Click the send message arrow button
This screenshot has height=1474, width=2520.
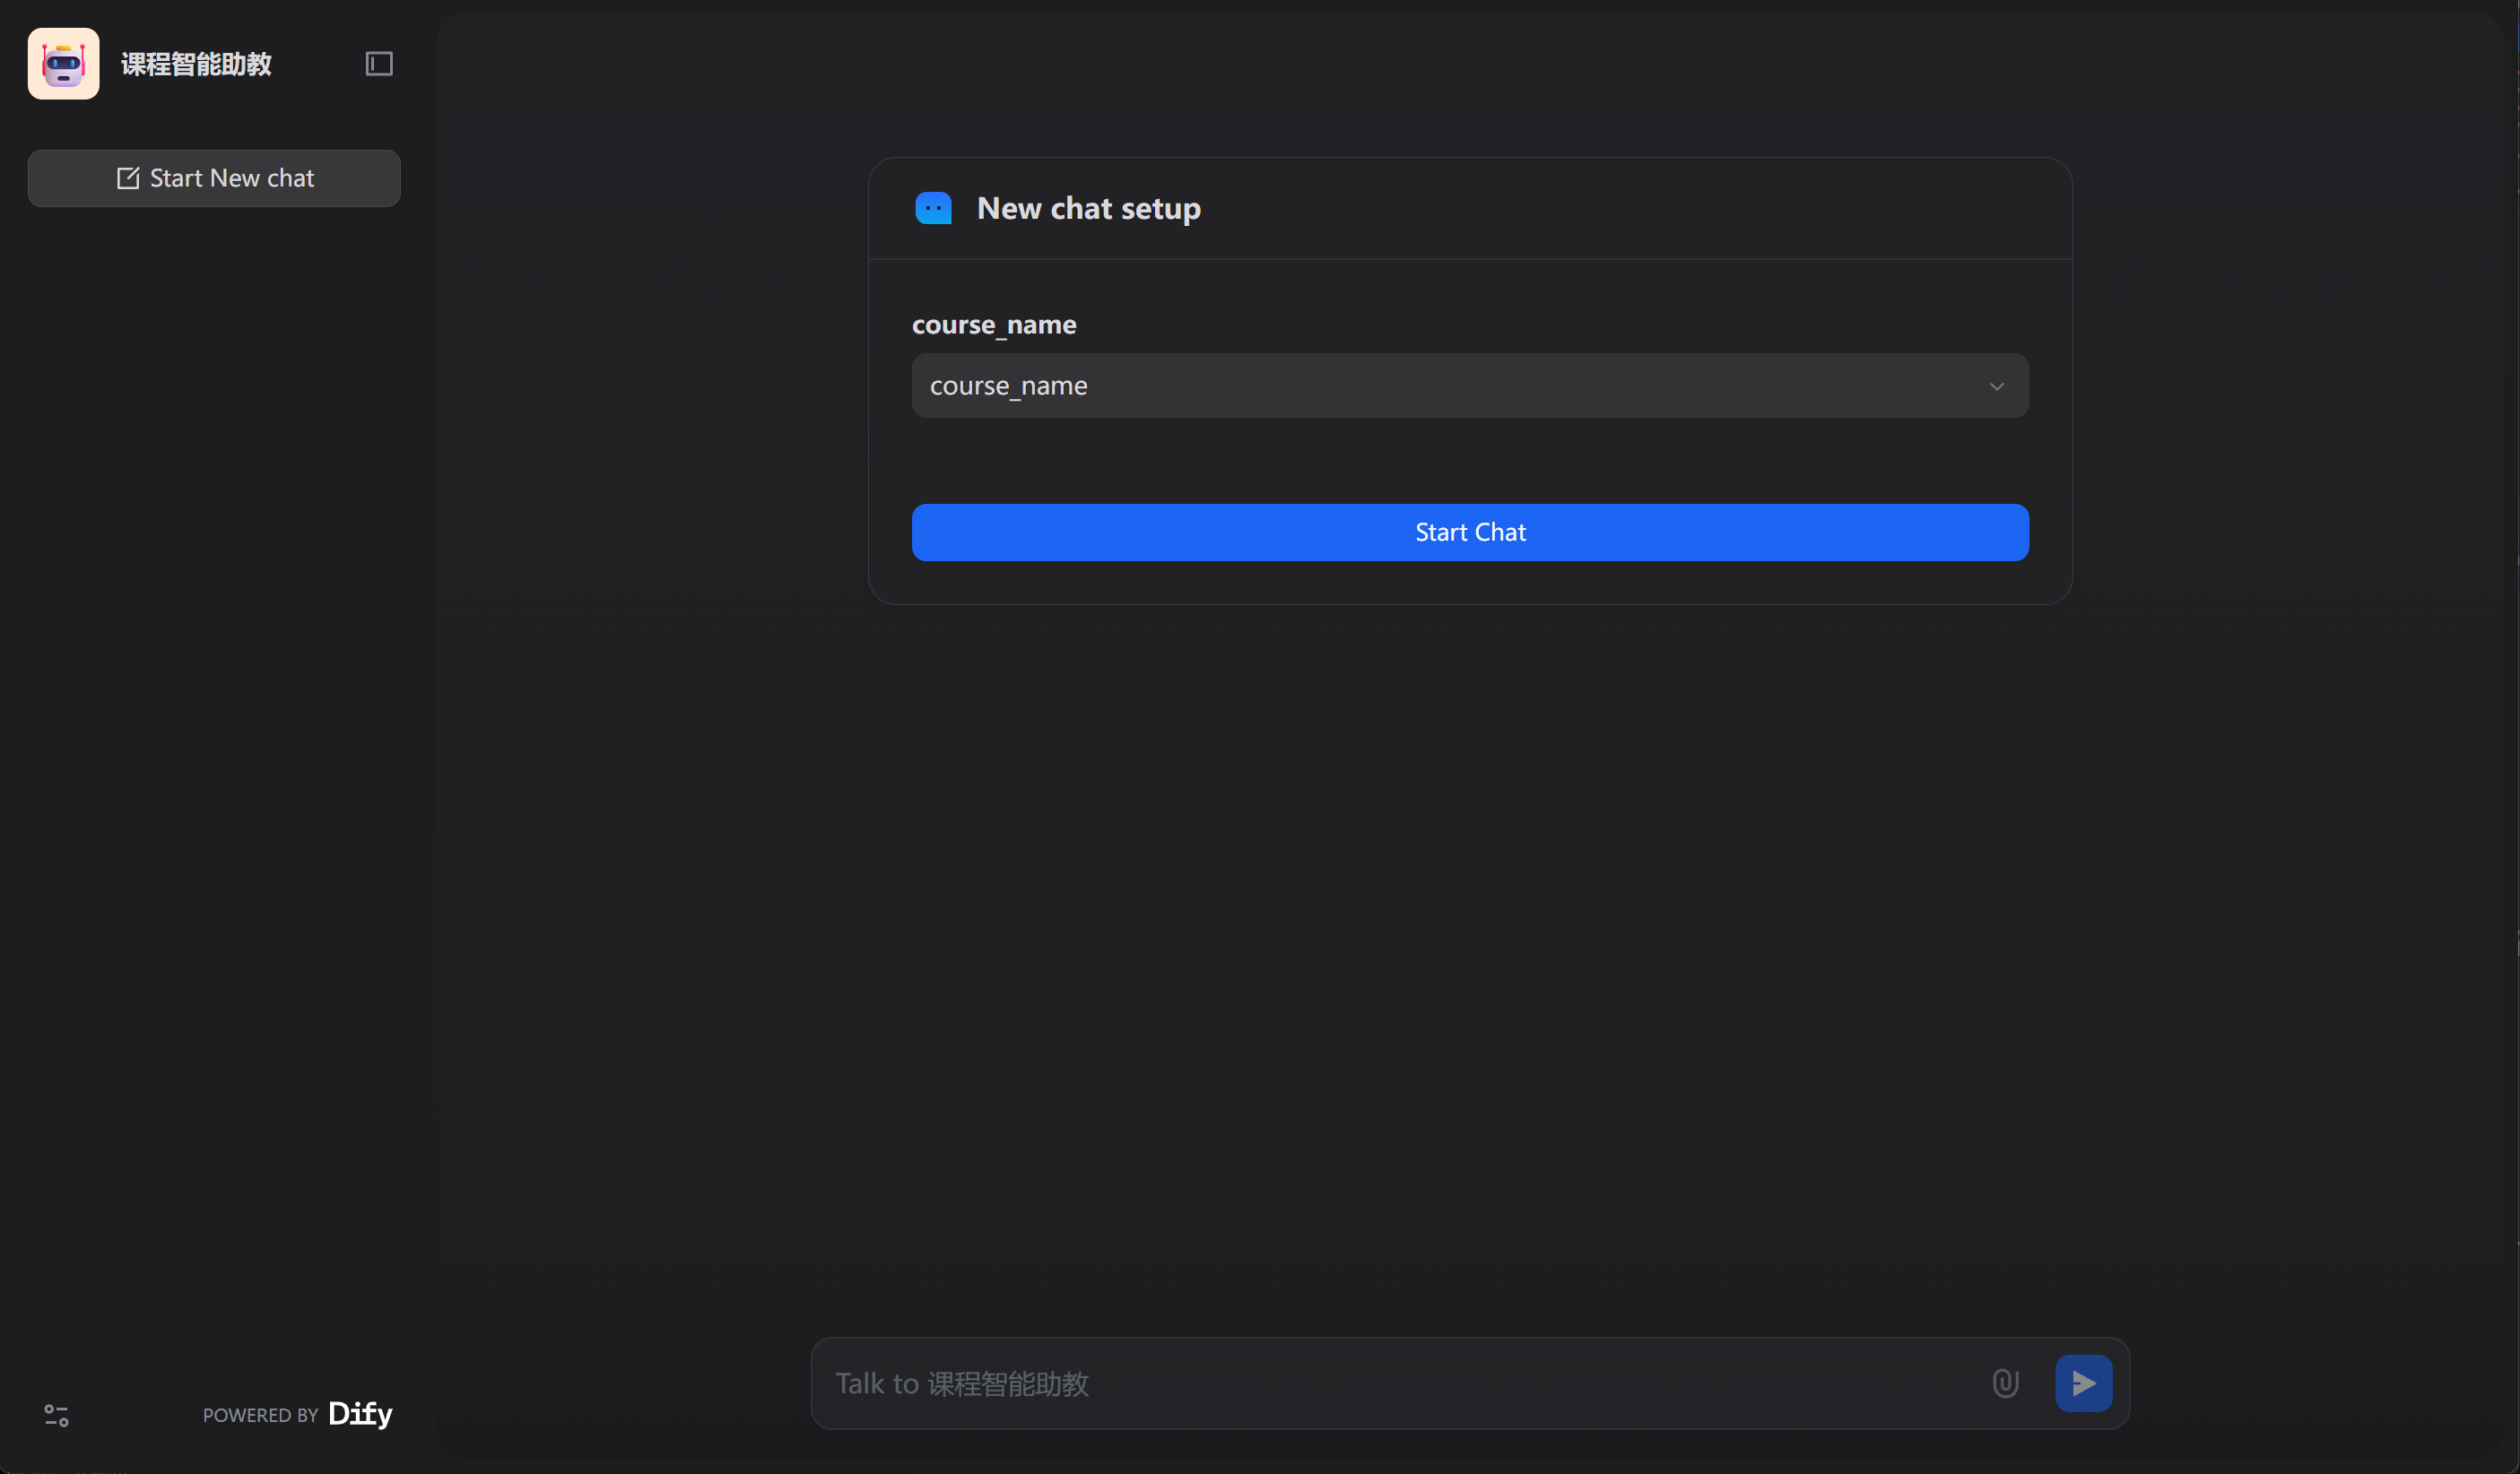tap(2083, 1383)
